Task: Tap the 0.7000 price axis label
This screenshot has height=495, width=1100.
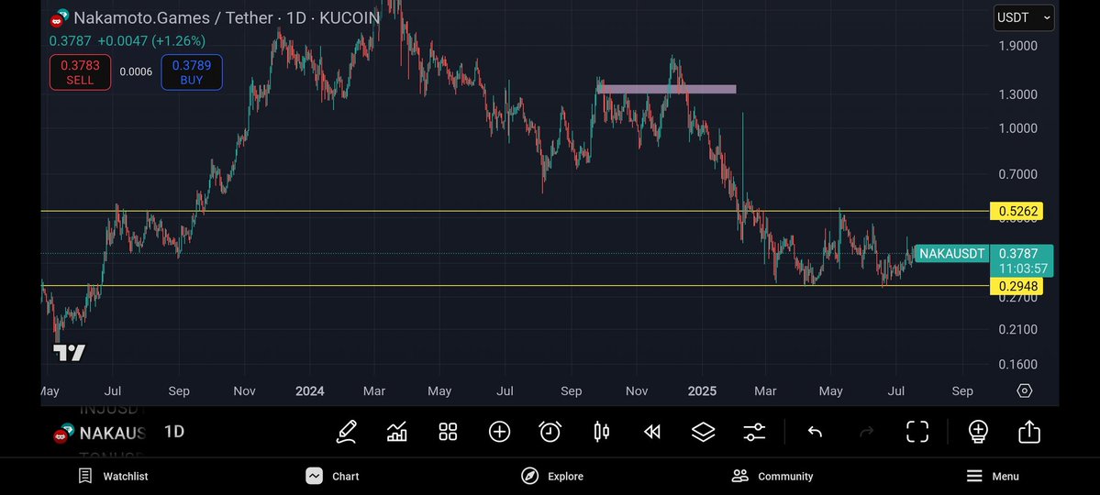Action: (1017, 174)
